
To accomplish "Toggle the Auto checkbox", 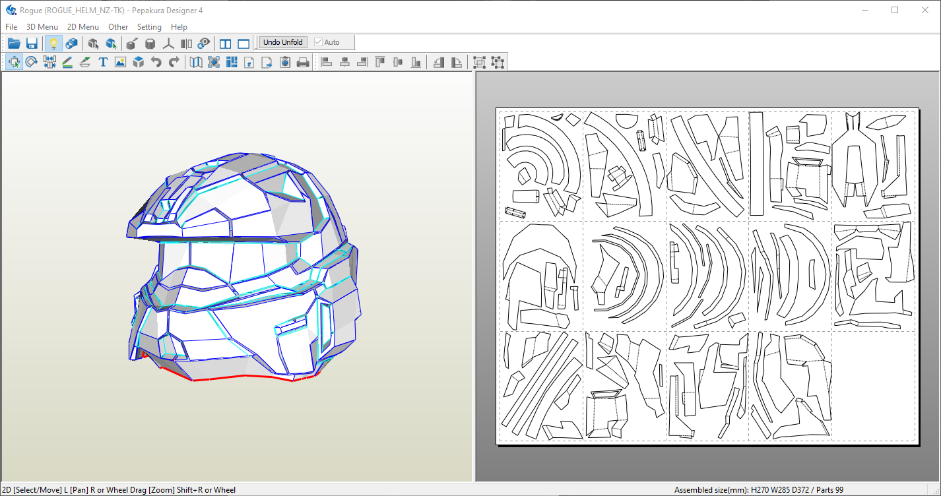I will pyautogui.click(x=319, y=42).
